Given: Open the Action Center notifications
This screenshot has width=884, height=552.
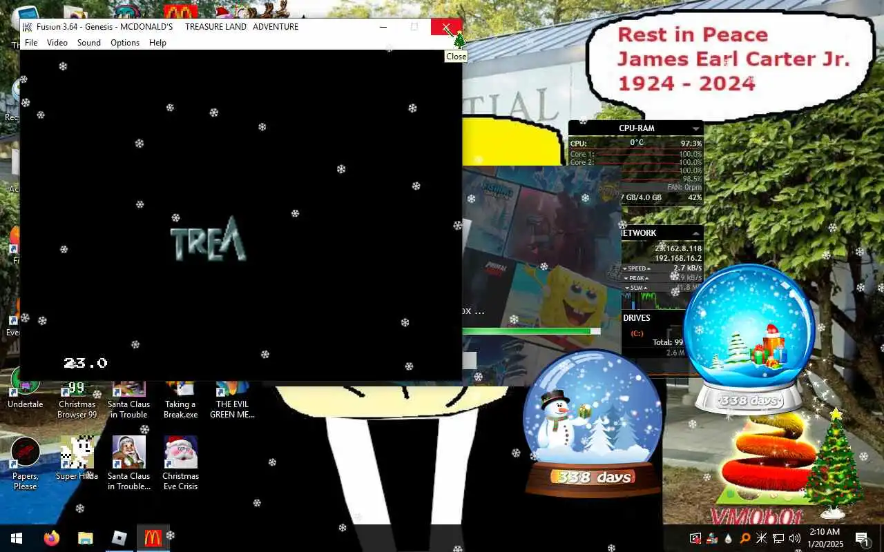Looking at the screenshot, I should 861,538.
